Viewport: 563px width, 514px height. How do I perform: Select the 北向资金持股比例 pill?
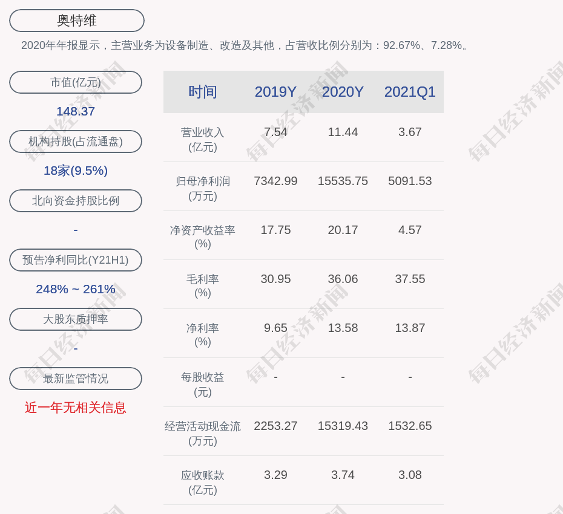click(x=76, y=201)
